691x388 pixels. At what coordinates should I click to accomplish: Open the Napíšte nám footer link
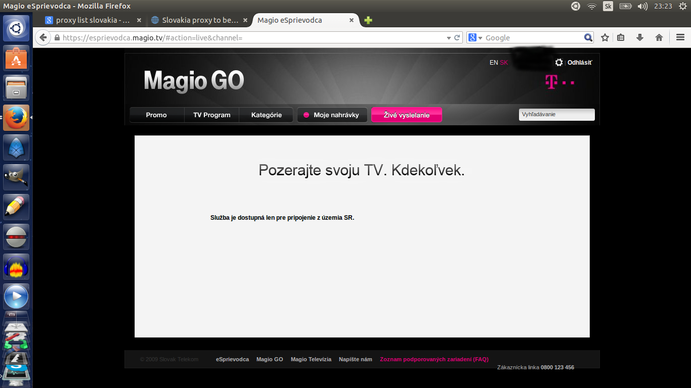356,359
